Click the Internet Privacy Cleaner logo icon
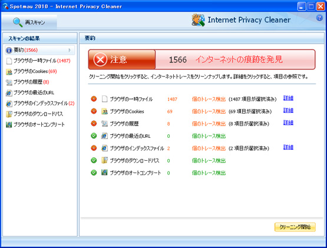Screen dimensions: 327x248 coord(198,20)
